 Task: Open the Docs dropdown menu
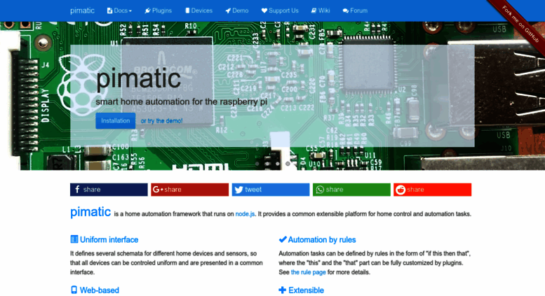[119, 10]
